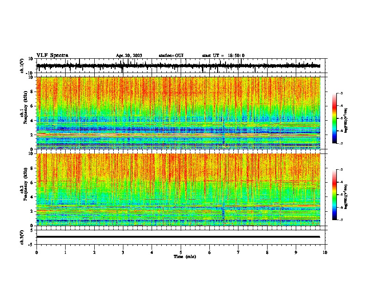Click the "ch.3(V)" axis label

tap(22, 237)
